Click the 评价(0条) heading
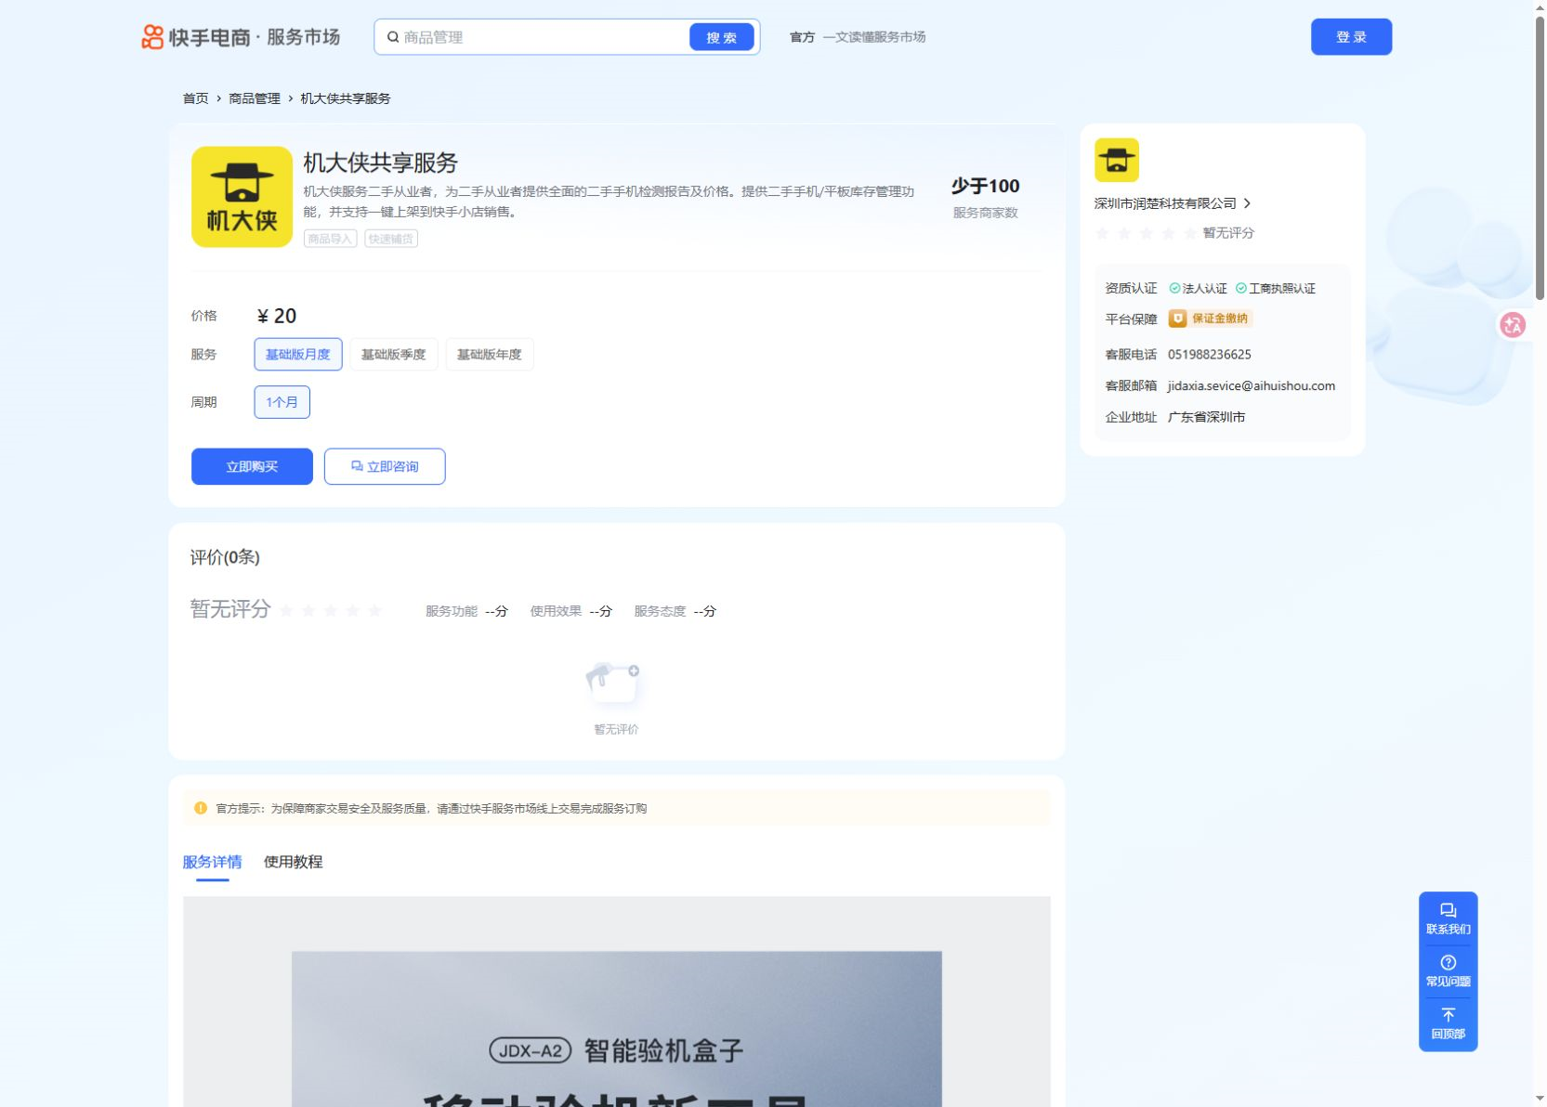 tap(225, 557)
